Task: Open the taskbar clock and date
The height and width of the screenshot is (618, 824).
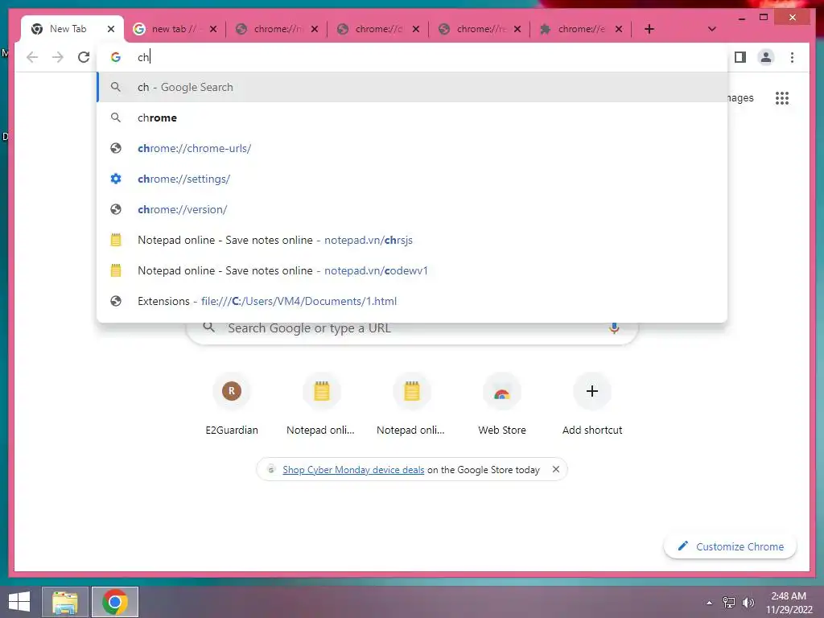Action: click(789, 603)
